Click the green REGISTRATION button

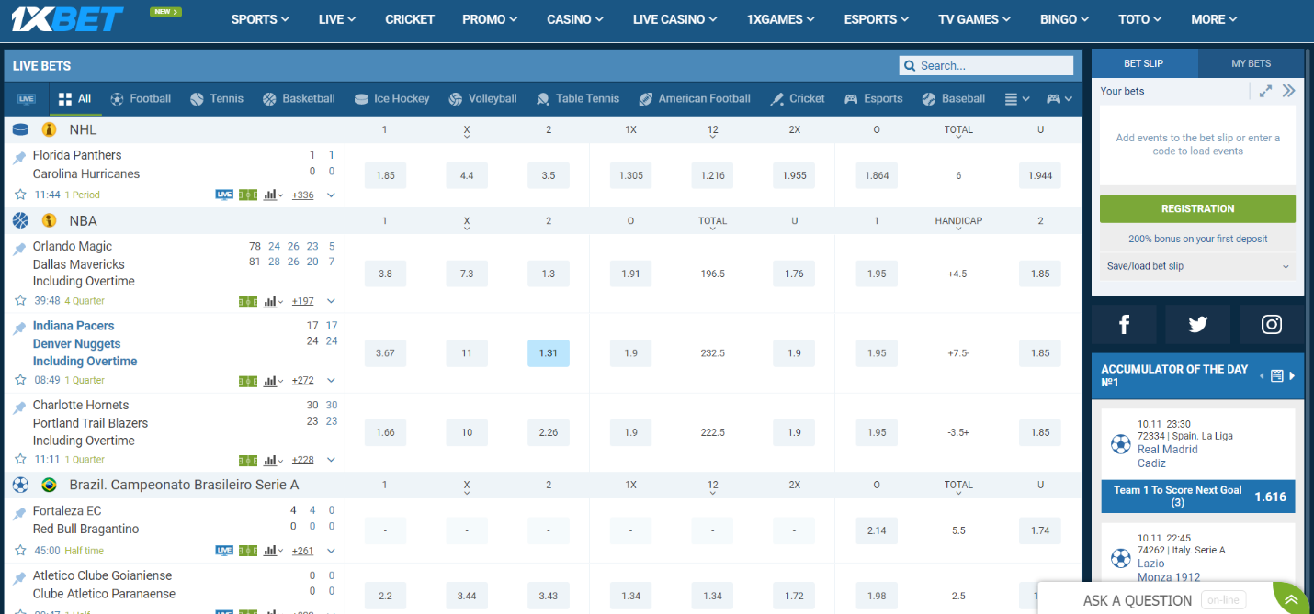tap(1196, 208)
